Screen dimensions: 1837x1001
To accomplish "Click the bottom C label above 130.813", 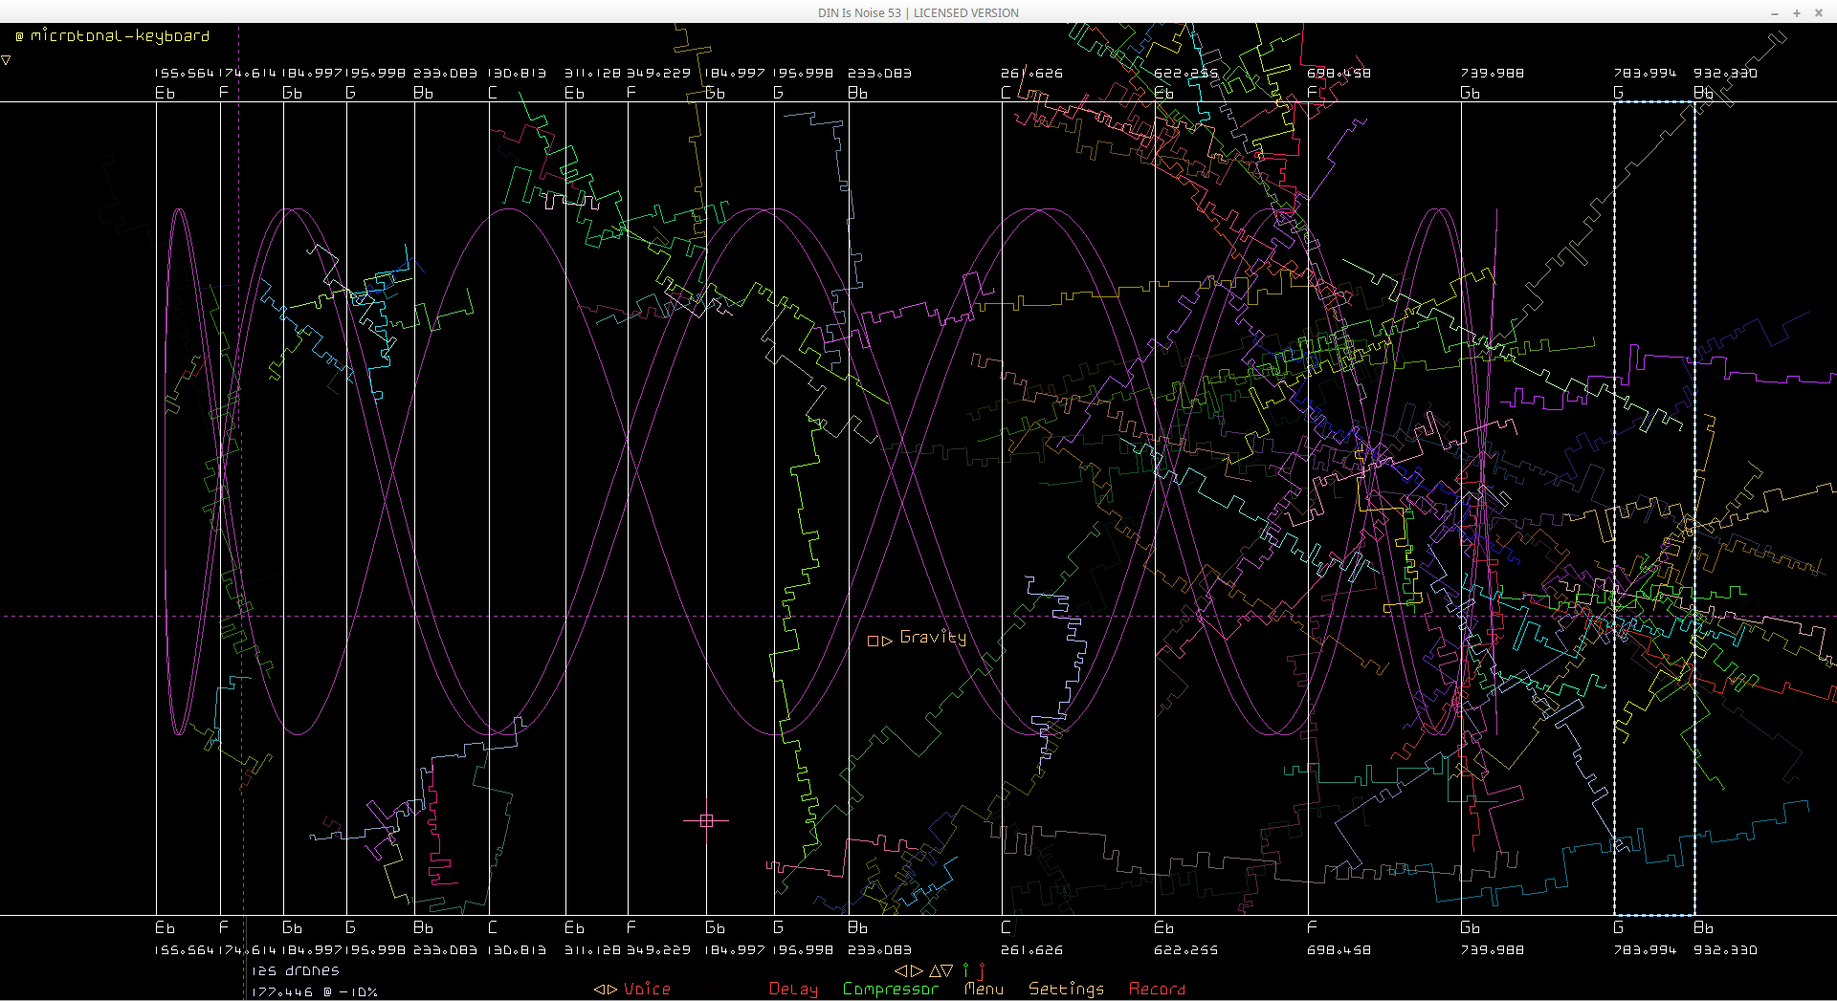I will (493, 927).
